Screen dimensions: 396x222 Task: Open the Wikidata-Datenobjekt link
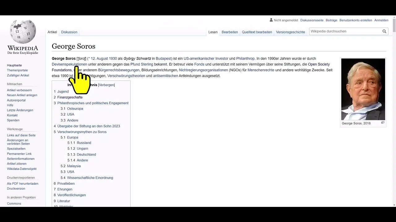click(22, 169)
